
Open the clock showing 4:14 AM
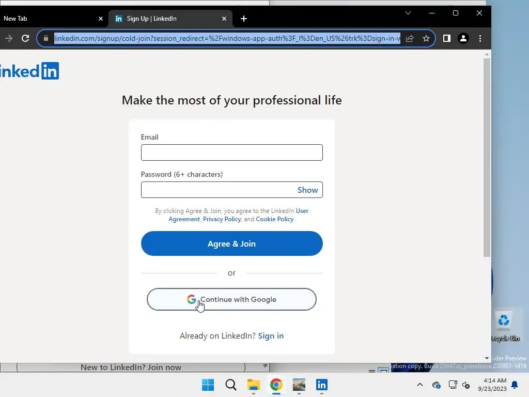[x=492, y=385]
